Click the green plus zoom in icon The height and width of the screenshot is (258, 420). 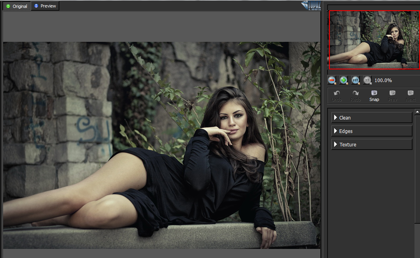344,80
